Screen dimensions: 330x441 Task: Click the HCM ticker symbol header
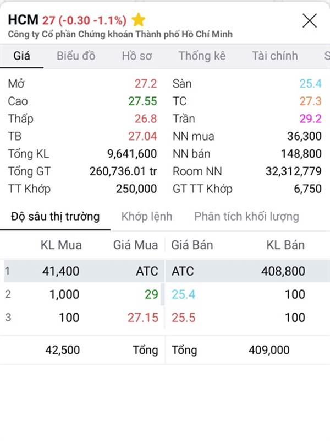(x=23, y=20)
